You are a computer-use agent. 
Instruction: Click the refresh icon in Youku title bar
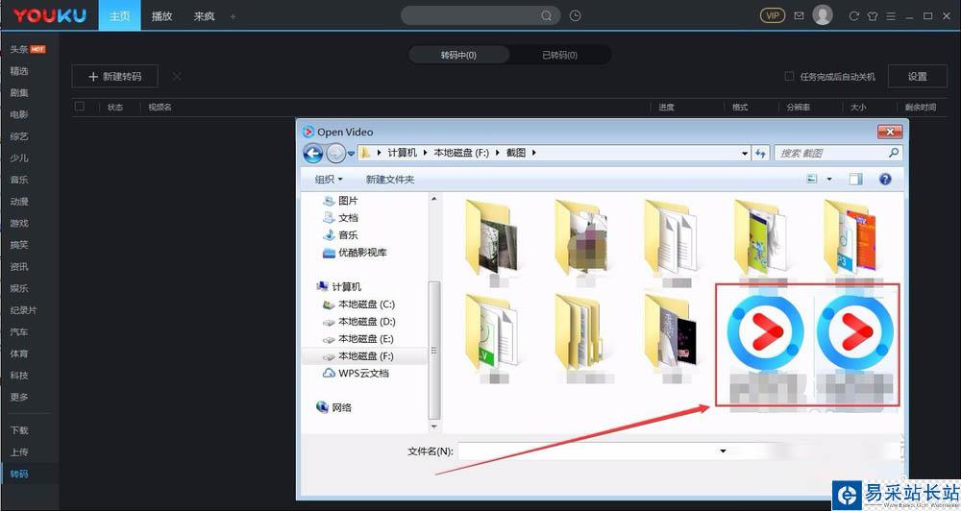[x=853, y=16]
